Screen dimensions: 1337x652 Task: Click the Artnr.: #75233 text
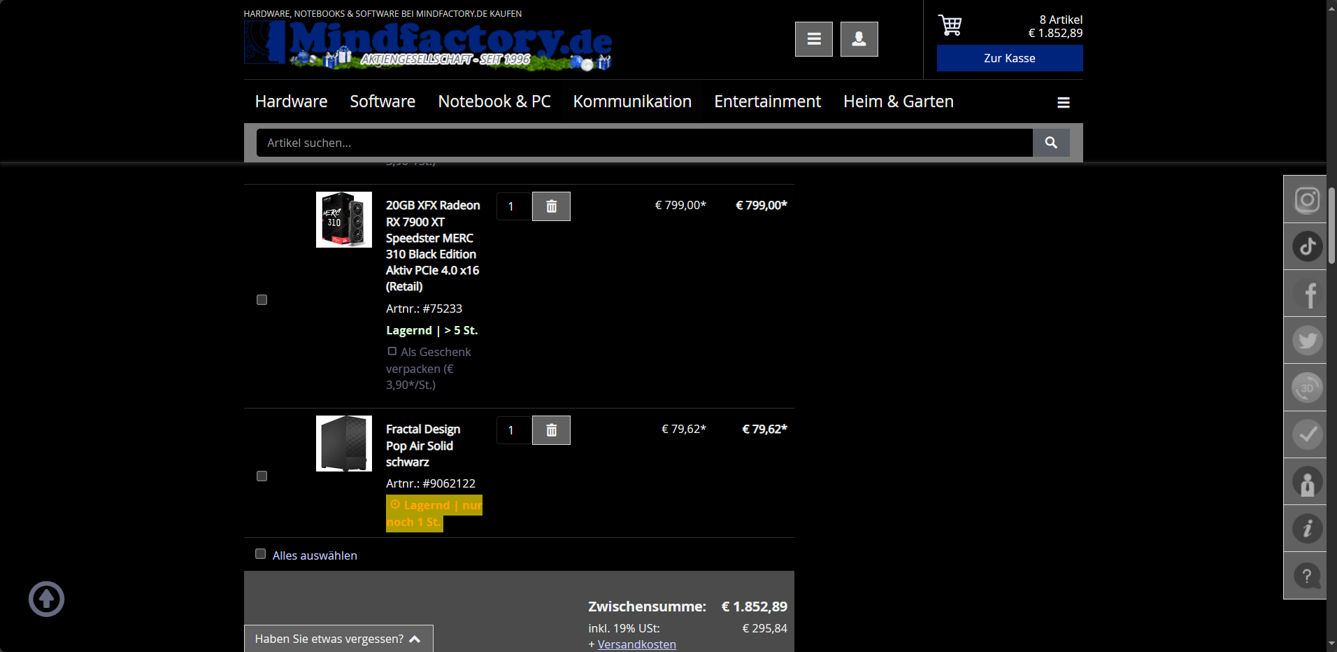pyautogui.click(x=424, y=309)
